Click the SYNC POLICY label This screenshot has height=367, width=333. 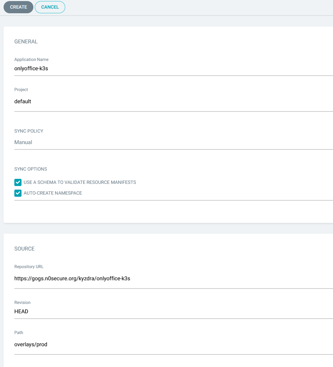(29, 131)
